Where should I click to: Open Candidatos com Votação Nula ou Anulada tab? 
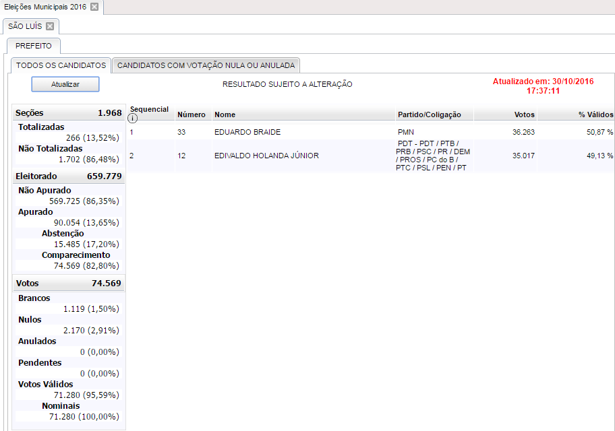pyautogui.click(x=206, y=65)
